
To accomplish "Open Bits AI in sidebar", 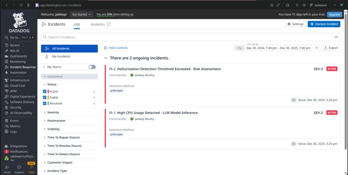I will (x=14, y=51).
